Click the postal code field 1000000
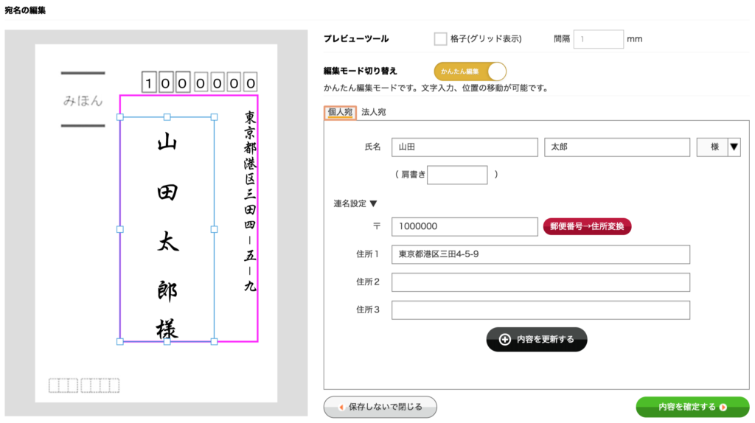 pyautogui.click(x=465, y=227)
